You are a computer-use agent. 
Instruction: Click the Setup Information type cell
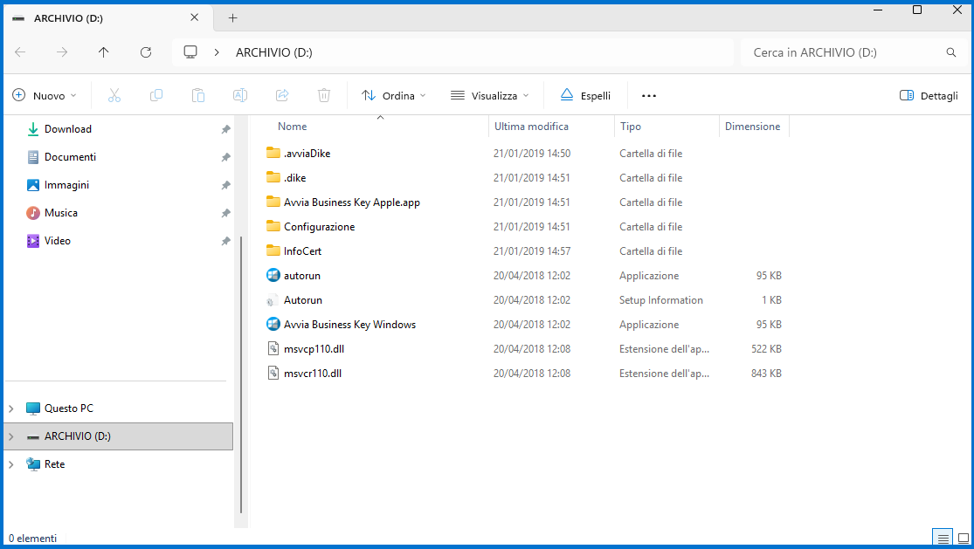[x=661, y=299]
